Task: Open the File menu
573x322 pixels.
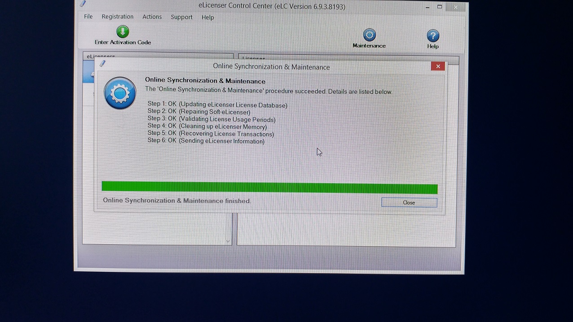Action: 88,17
